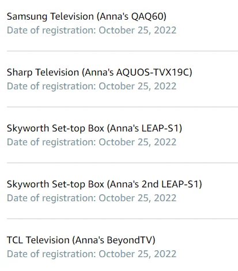The height and width of the screenshot is (271, 238).
Task: Click TCL Television registration date line
Action: click(x=92, y=254)
